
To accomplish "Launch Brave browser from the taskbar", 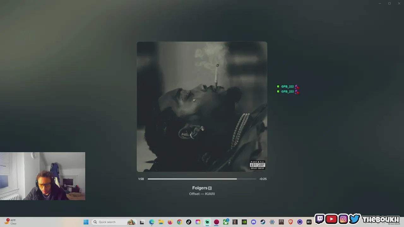I will (x=291, y=222).
